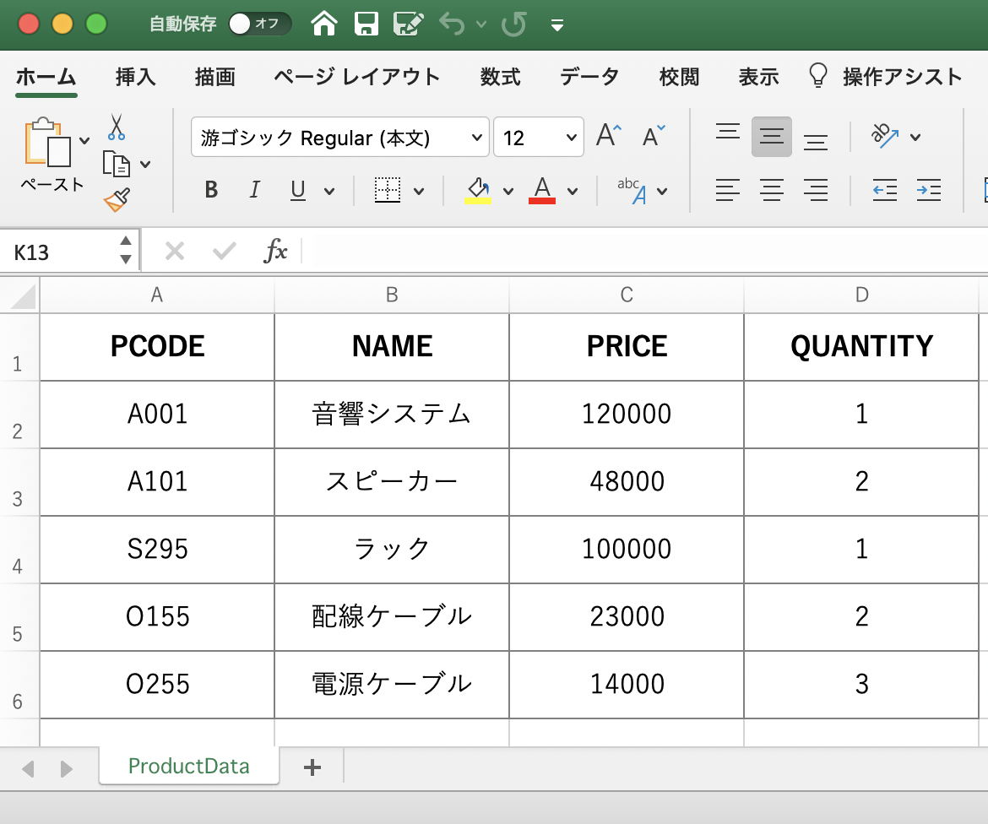Redo with the circular arrow icon
Viewport: 988px width, 824px height.
pyautogui.click(x=514, y=24)
